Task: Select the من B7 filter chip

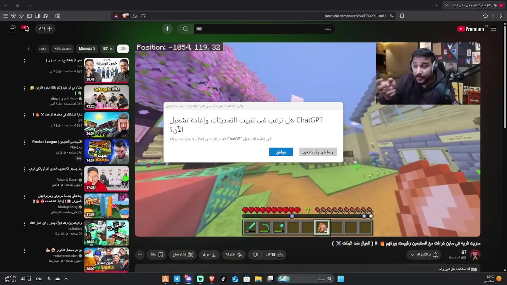Action: click(108, 48)
